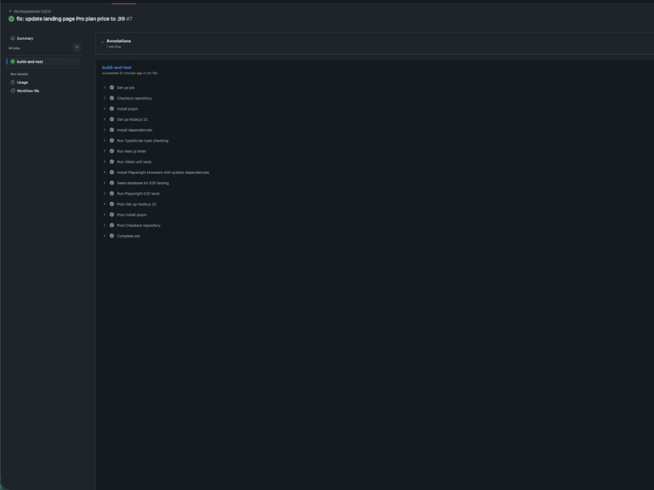
Task: Click build-and-test green check icon in sidebar
Action: 12,61
